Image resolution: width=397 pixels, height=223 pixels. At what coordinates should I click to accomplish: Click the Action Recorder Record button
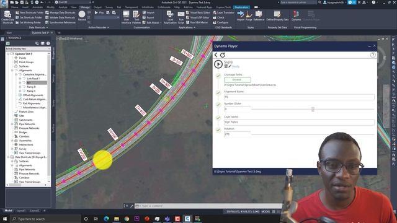tap(82, 16)
